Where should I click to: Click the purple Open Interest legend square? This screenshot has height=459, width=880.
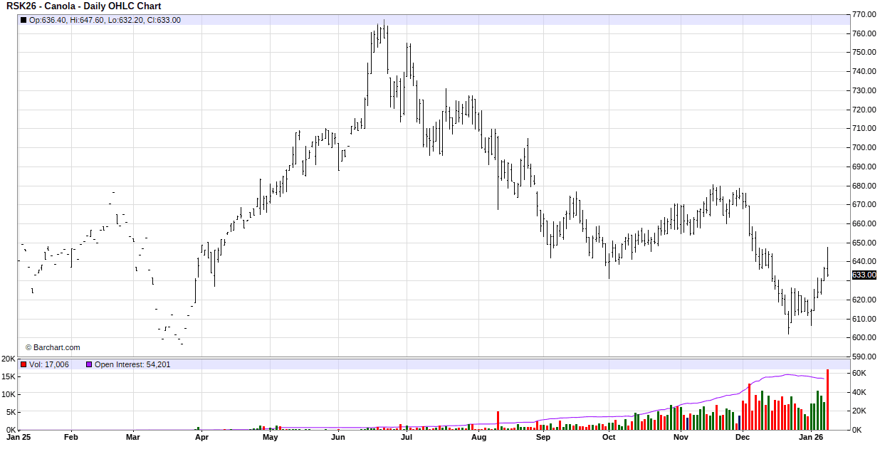click(89, 364)
